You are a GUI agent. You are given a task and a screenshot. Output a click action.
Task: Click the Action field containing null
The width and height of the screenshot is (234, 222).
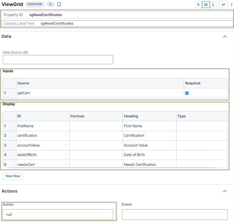click(x=58, y=214)
